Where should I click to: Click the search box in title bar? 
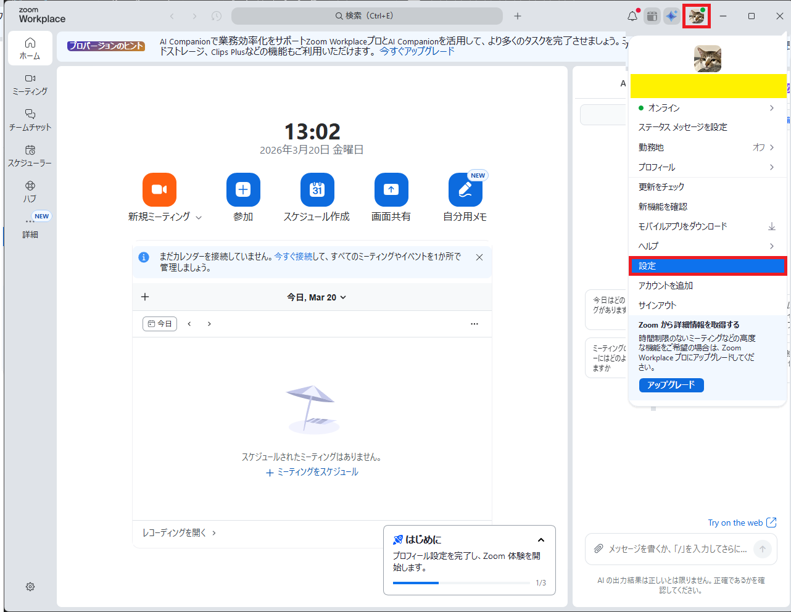click(x=367, y=16)
